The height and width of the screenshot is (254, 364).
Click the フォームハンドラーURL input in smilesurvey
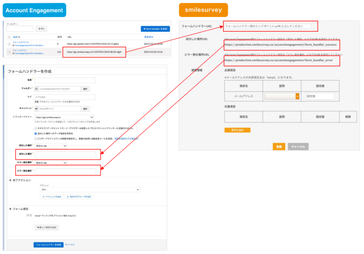267,26
